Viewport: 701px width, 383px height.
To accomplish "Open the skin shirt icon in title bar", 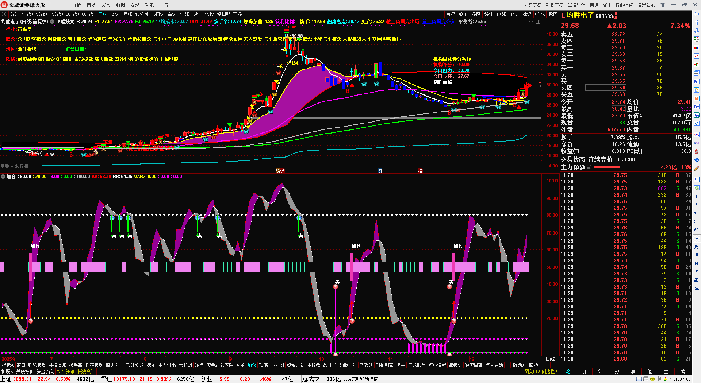I will tap(662, 5).
